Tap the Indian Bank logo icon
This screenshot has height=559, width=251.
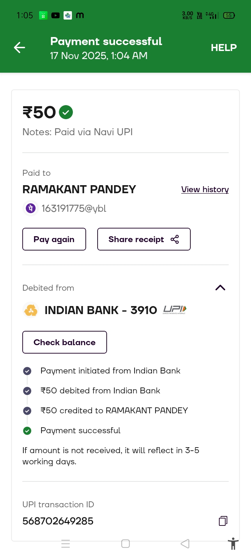(x=31, y=310)
